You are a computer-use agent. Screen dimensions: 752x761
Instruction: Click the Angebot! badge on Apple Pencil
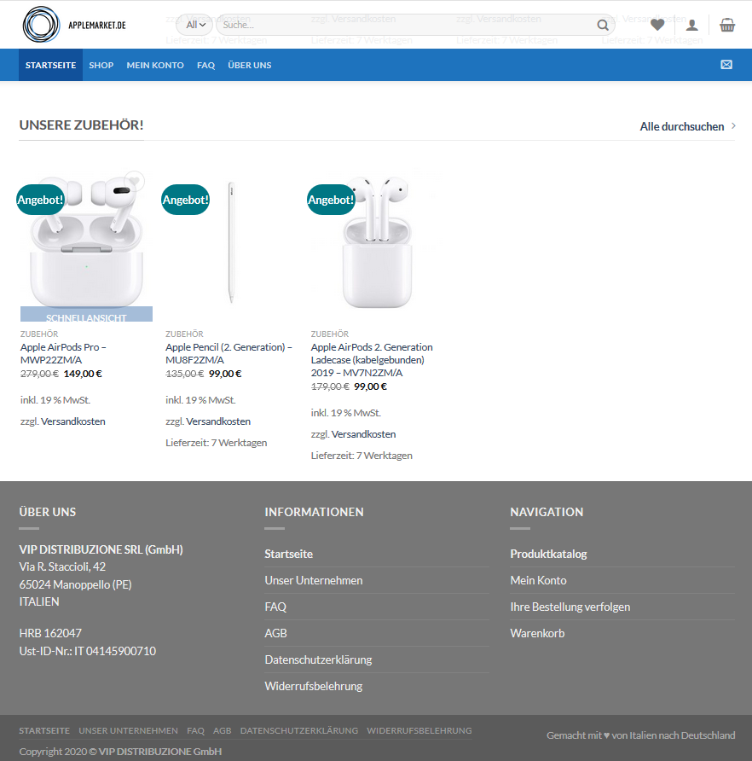185,200
